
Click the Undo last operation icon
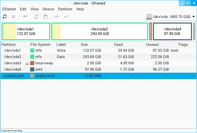(x=57, y=17)
